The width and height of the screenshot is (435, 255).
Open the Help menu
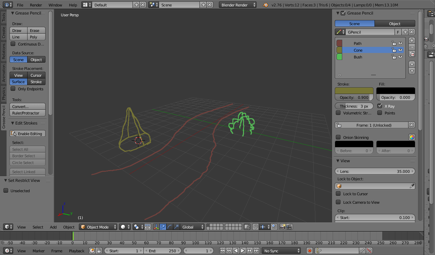coord(73,5)
